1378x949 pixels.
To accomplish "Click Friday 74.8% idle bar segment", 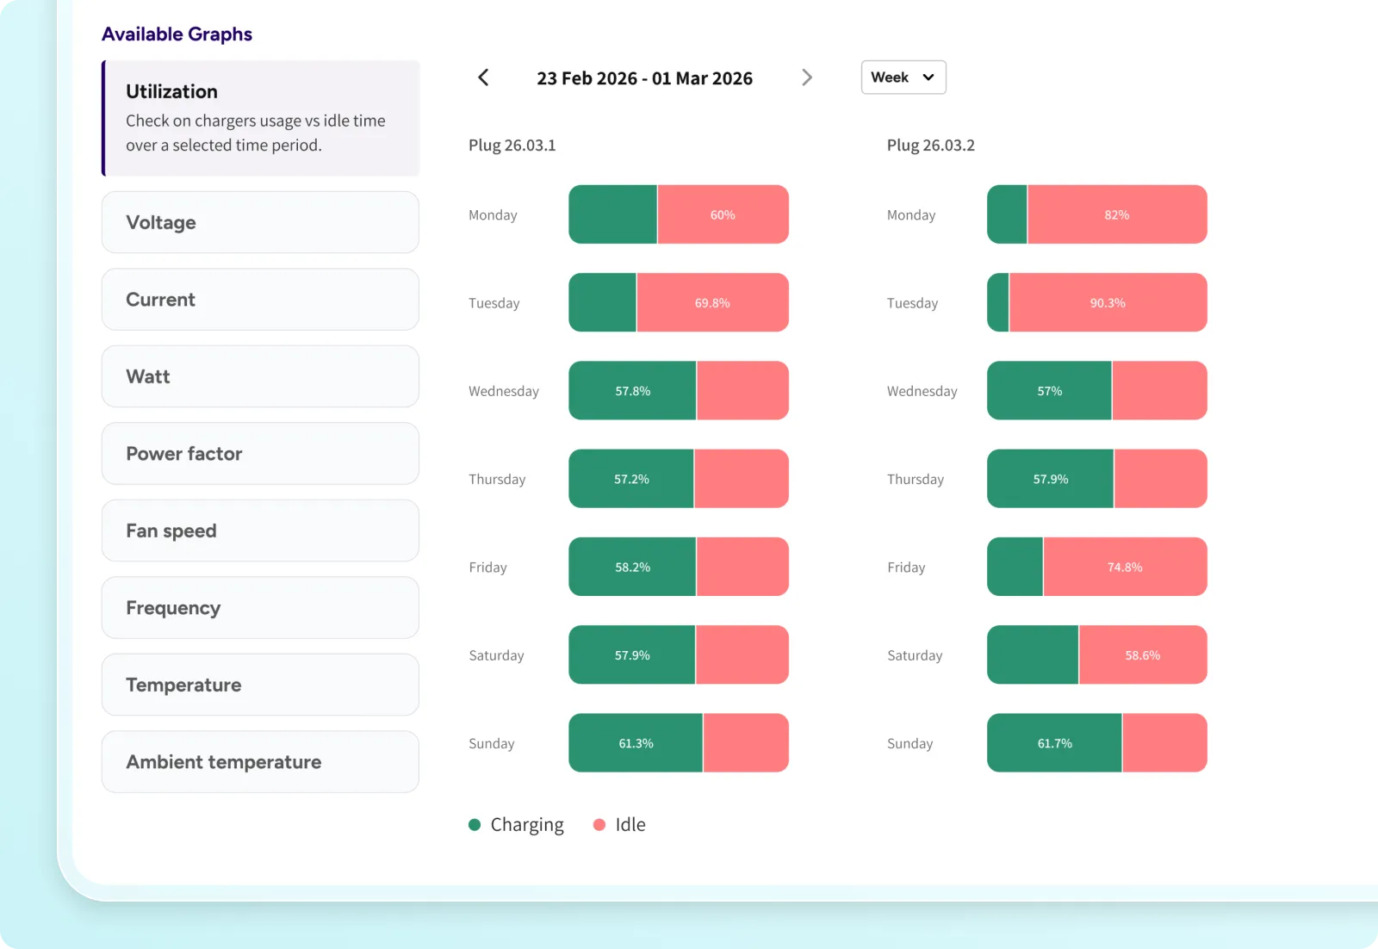I will point(1125,568).
